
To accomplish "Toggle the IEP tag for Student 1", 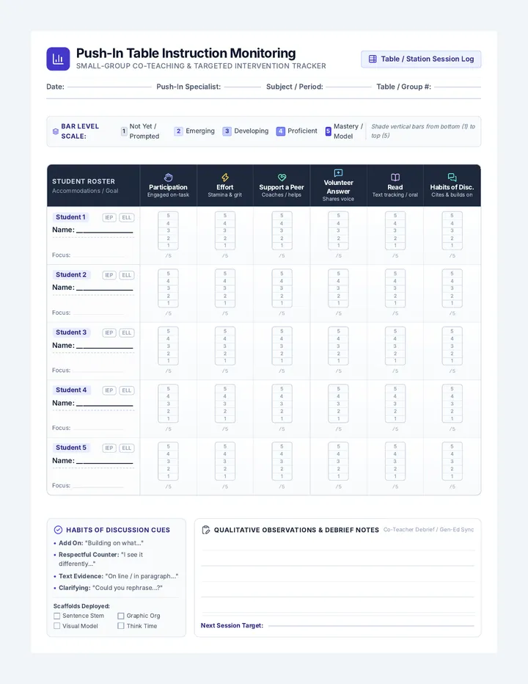I will [x=109, y=218].
